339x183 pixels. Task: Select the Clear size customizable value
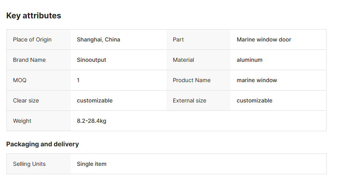[x=95, y=100]
